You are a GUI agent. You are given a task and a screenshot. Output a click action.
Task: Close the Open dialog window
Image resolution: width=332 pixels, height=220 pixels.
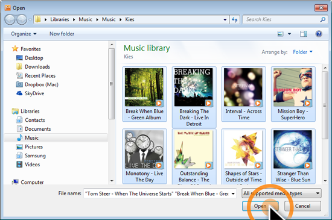[x=321, y=8]
